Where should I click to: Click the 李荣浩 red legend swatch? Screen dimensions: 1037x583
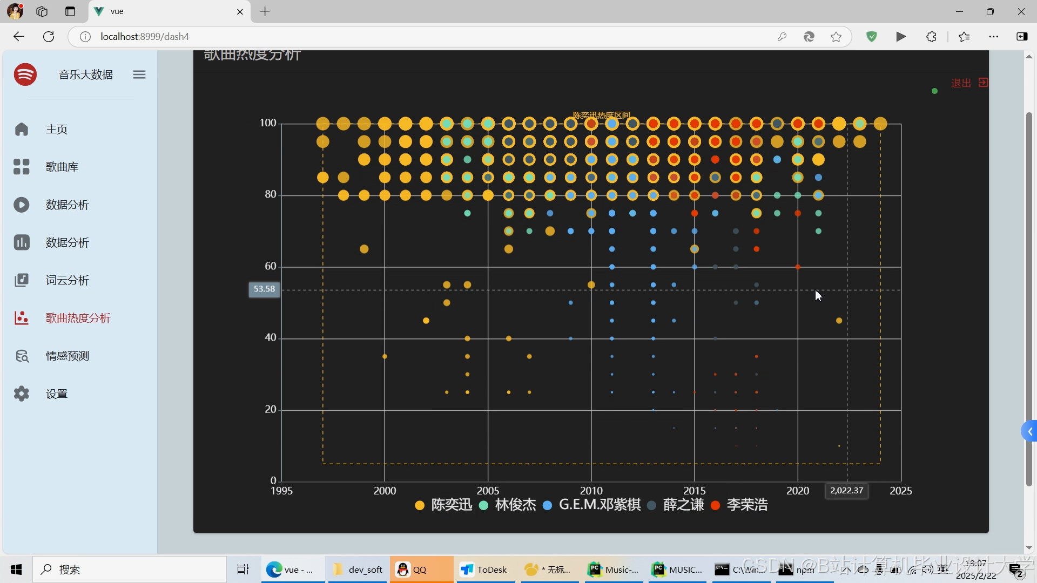[x=716, y=506]
